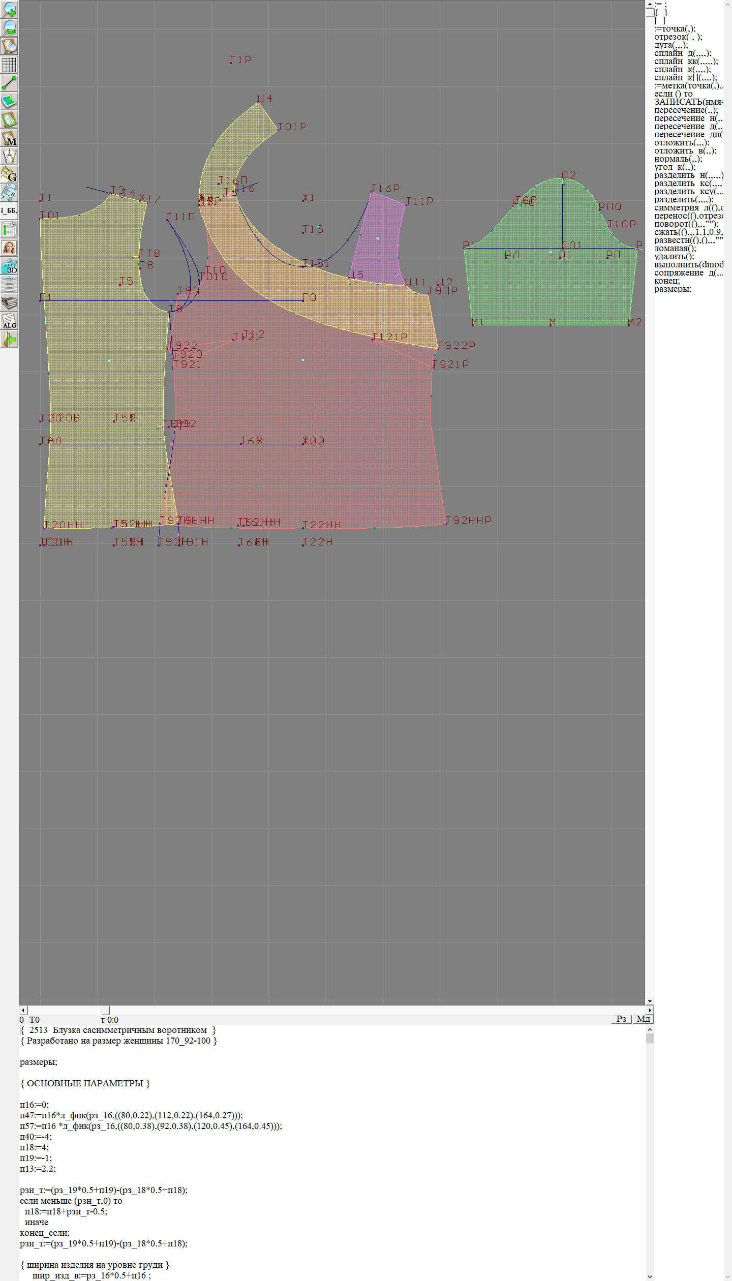Image resolution: width=732 pixels, height=1281 pixels.
Task: Open the compass drafting tools icon
Action: (9, 156)
